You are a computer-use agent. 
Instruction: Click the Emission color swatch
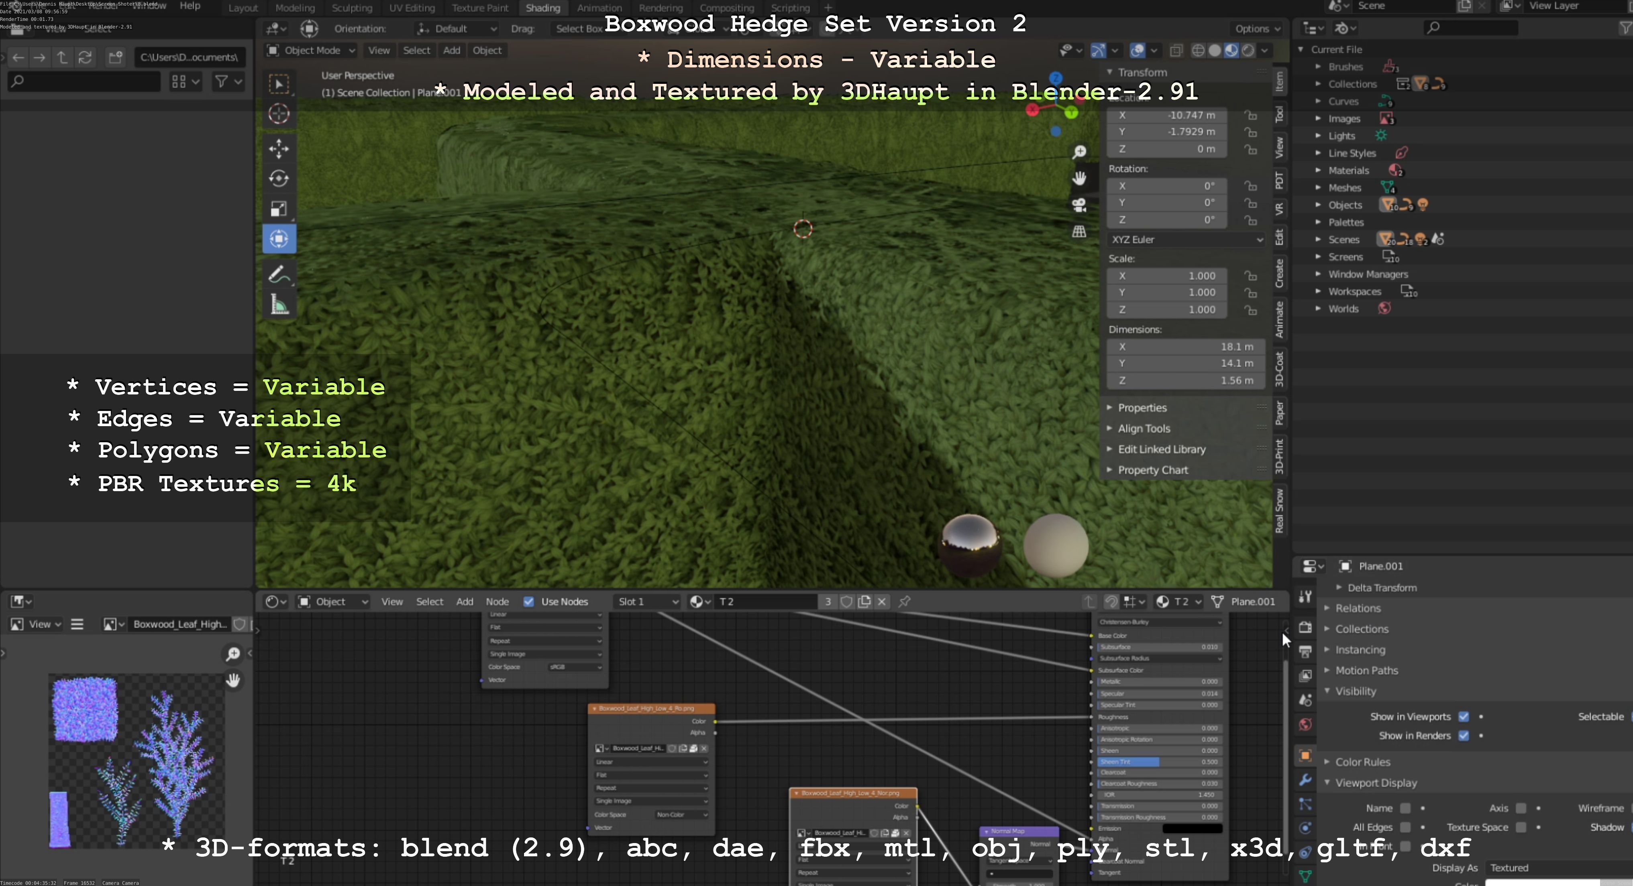point(1192,828)
